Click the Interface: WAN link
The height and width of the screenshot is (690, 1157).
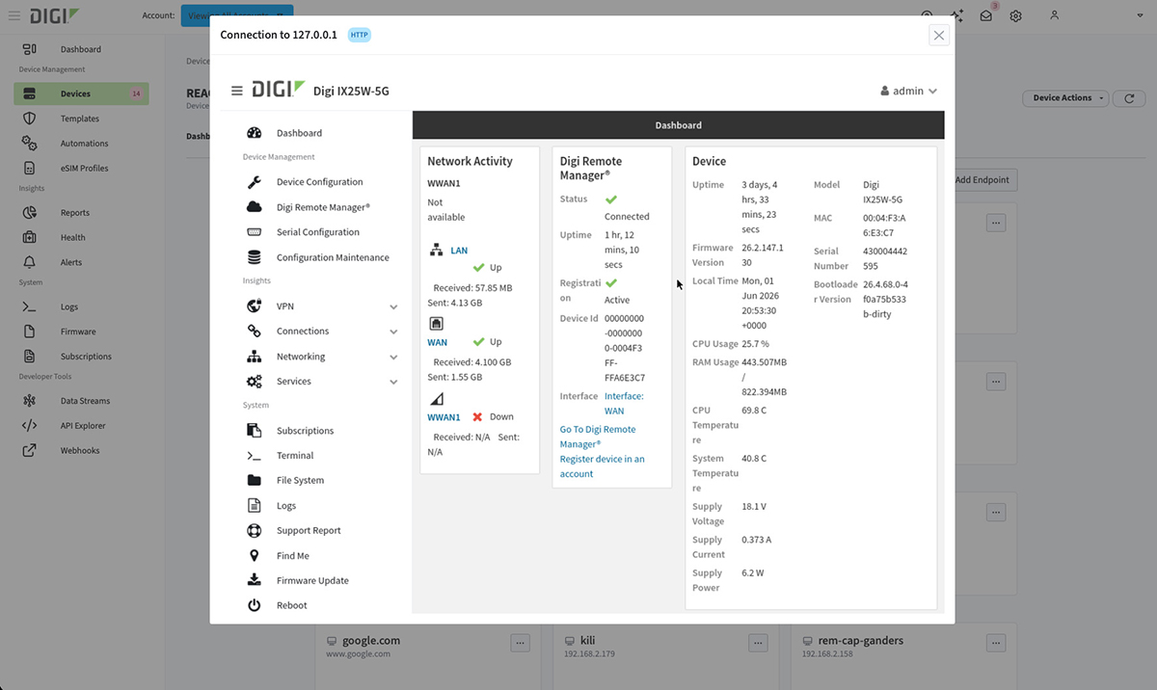(x=624, y=404)
